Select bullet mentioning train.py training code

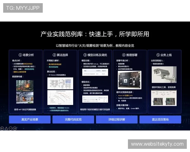pos(96,64)
